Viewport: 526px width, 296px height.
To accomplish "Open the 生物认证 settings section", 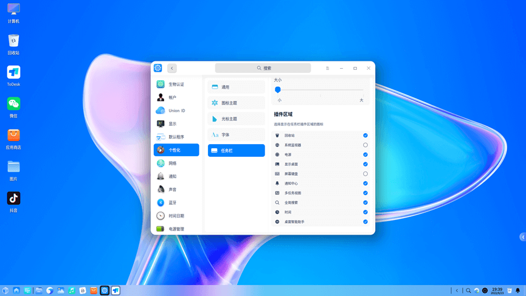I will click(176, 84).
